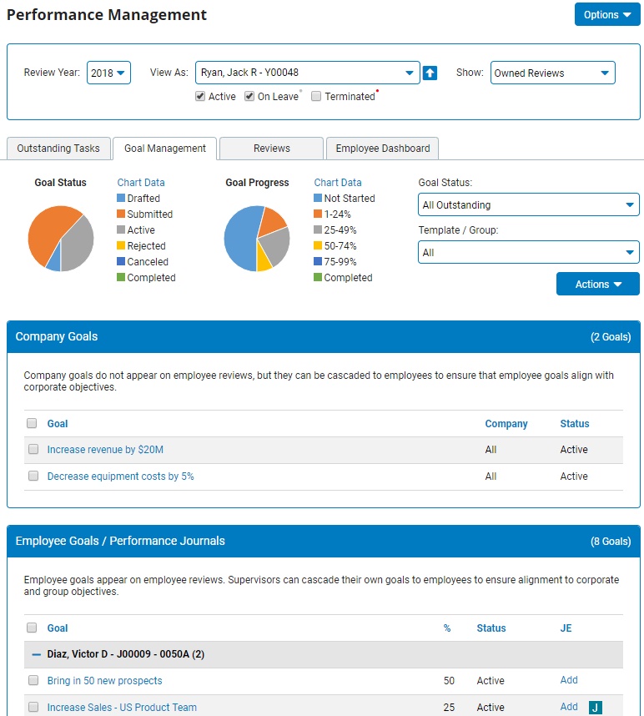The height and width of the screenshot is (716, 644).
Task: Click the green J journal icon
Action: (595, 708)
